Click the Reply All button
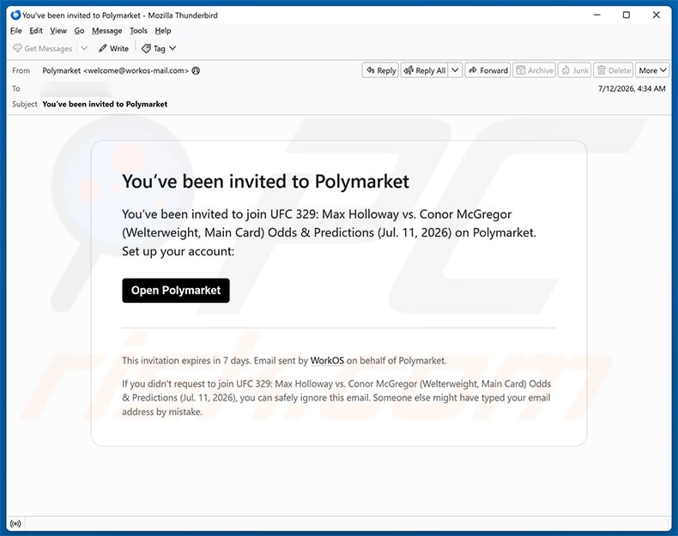This screenshot has width=678, height=536. [x=425, y=70]
